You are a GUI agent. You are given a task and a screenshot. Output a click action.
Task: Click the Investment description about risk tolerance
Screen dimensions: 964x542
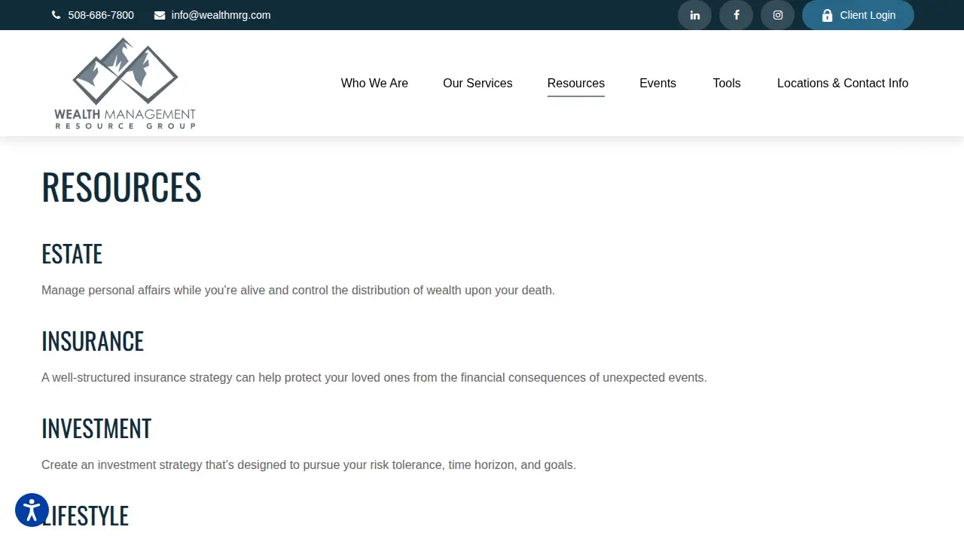[x=309, y=464]
